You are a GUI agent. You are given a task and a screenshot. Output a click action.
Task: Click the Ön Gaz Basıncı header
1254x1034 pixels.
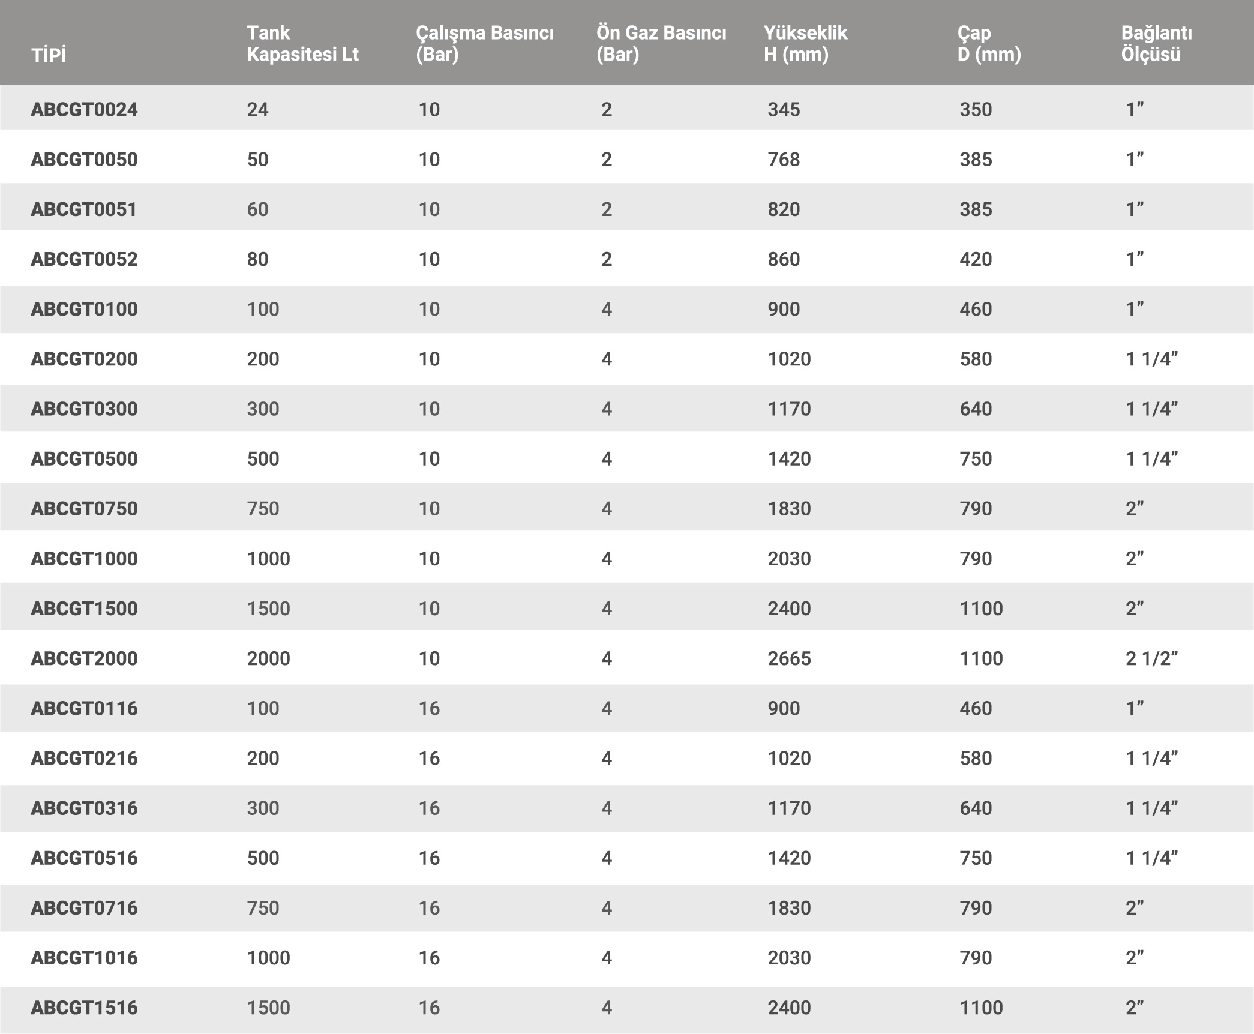[x=661, y=43]
